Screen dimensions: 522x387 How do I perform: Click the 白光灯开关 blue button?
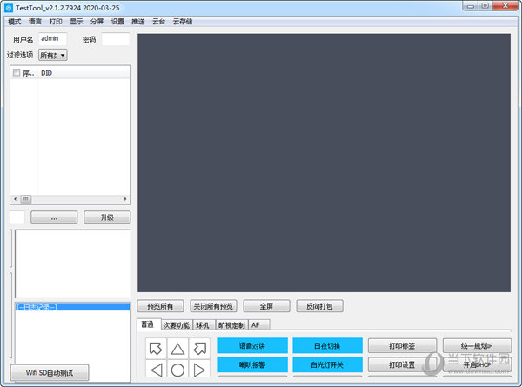[x=327, y=364]
